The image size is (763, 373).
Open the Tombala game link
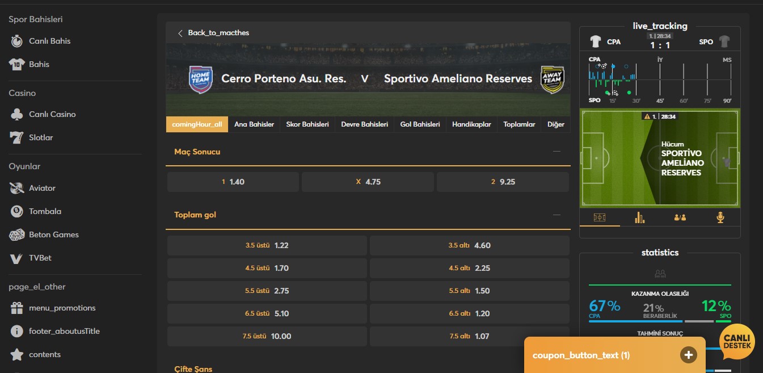(45, 211)
